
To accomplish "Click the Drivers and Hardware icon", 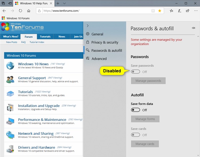I will tap(10, 149).
